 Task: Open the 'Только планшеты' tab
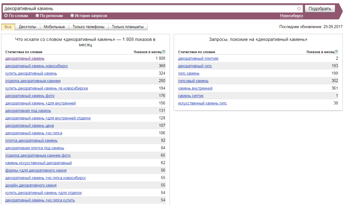point(128,27)
